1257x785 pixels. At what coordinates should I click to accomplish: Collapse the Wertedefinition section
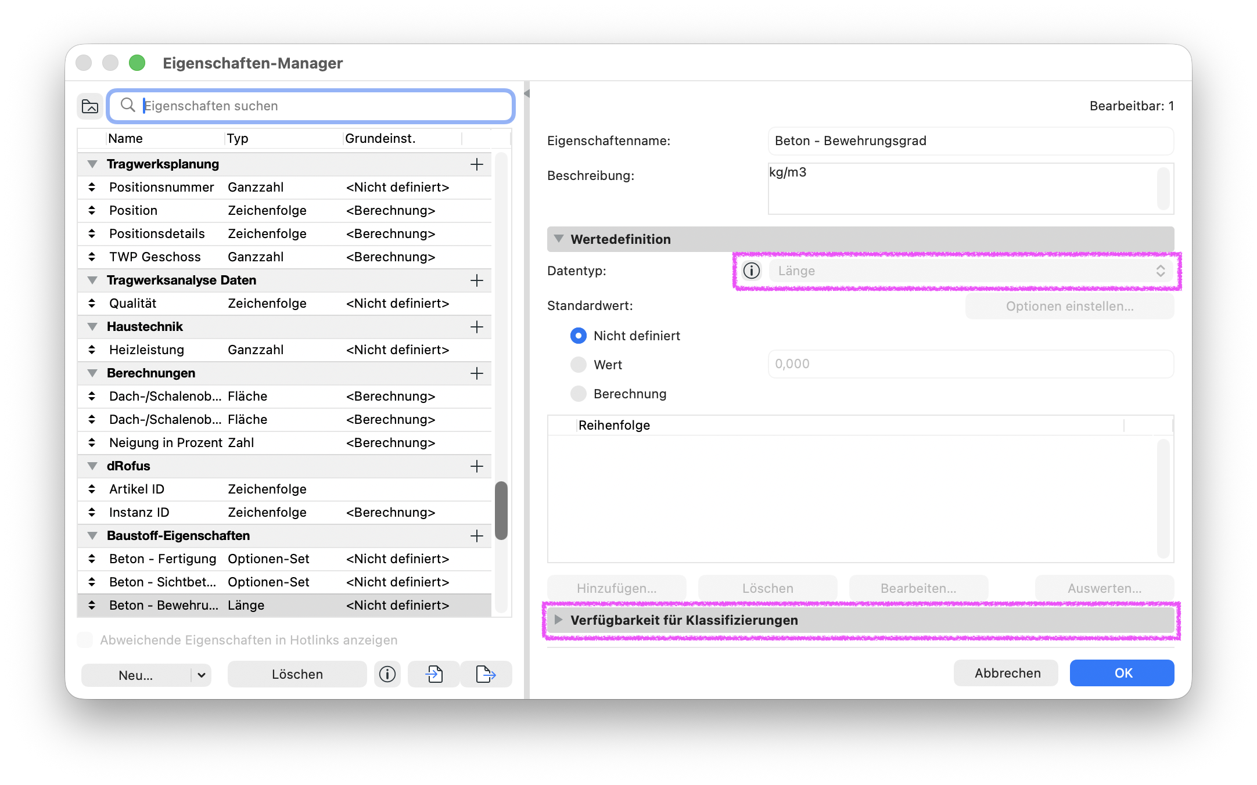pos(559,239)
